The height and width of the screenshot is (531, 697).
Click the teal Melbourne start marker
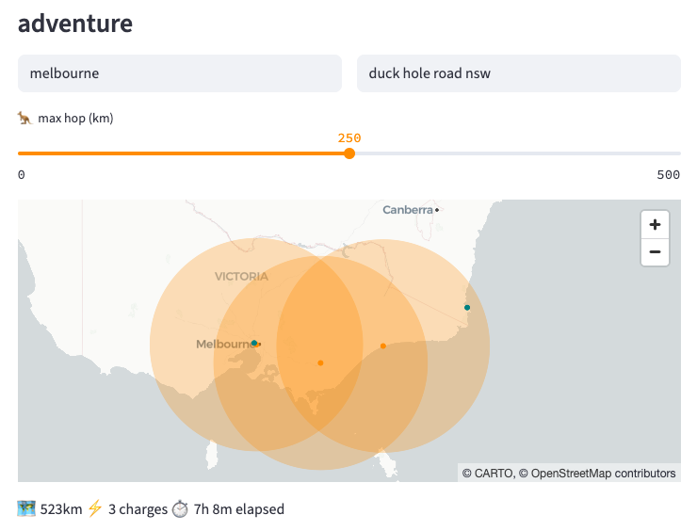[254, 343]
